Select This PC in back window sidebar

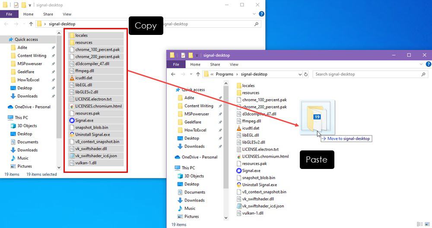click(x=18, y=117)
